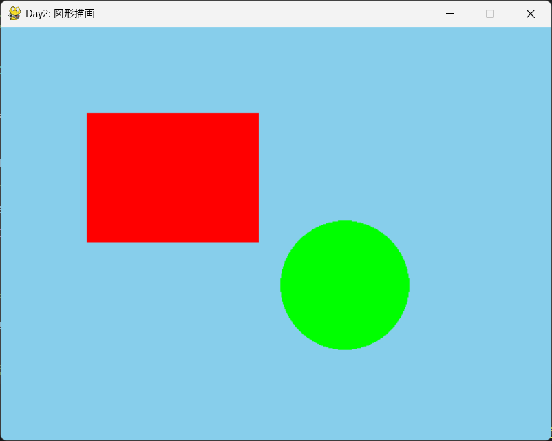Minimize the Day2 window
Image resolution: width=552 pixels, height=441 pixels.
pyautogui.click(x=450, y=14)
